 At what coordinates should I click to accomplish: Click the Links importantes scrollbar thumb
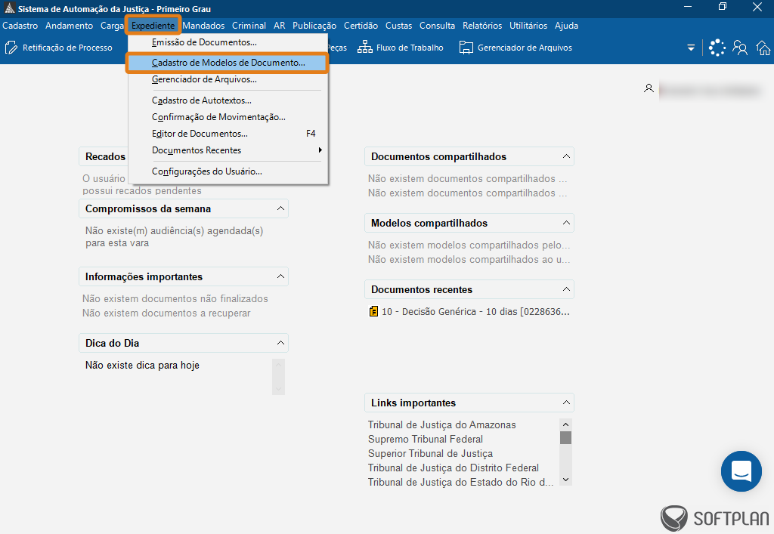tap(565, 438)
